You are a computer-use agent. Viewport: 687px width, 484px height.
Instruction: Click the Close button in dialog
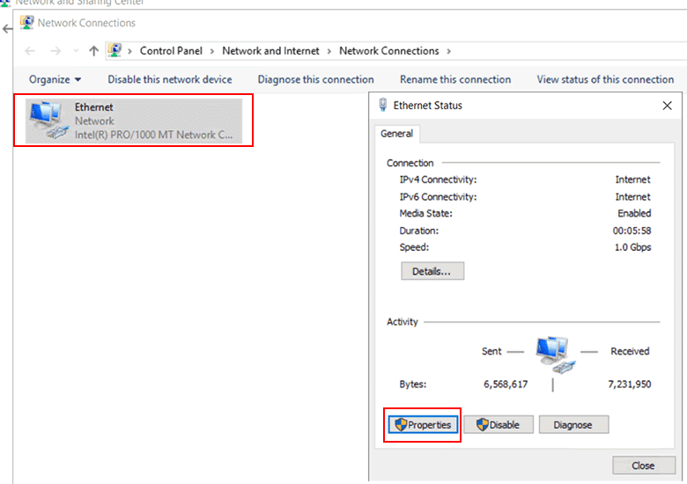[x=644, y=466]
